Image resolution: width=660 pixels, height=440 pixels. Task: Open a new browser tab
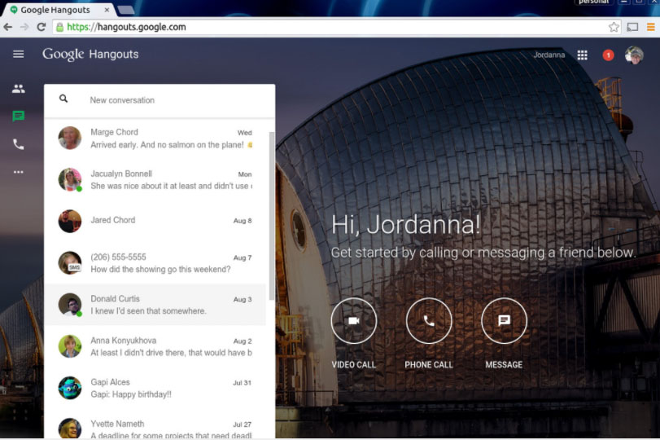point(126,10)
